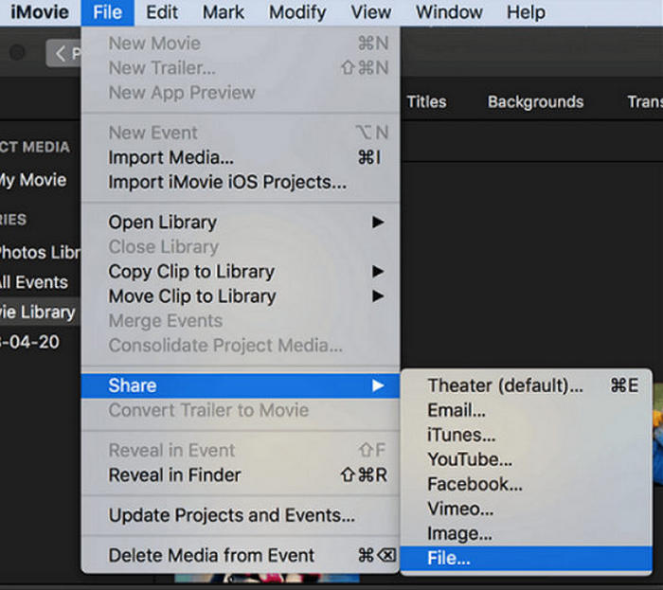Select Update Projects and Events

pyautogui.click(x=241, y=515)
